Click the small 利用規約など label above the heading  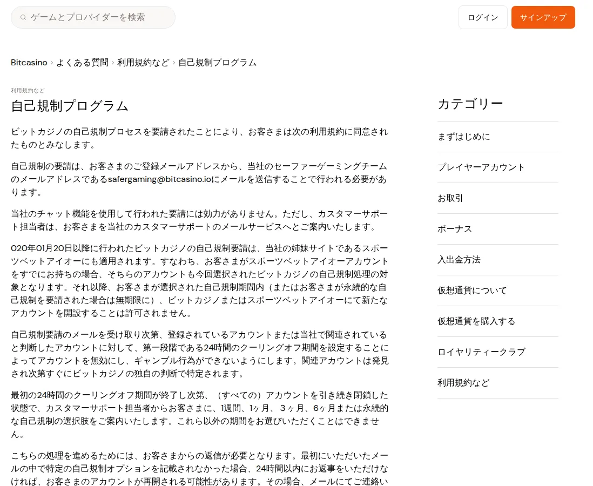(x=28, y=90)
